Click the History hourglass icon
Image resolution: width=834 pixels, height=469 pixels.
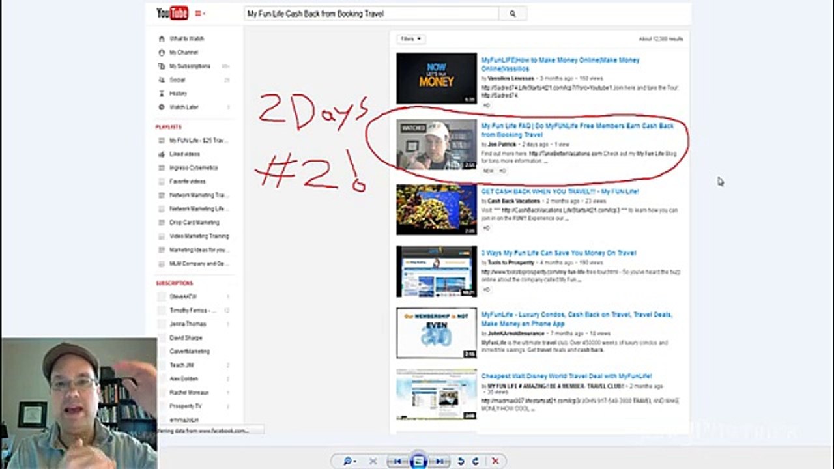coord(162,94)
